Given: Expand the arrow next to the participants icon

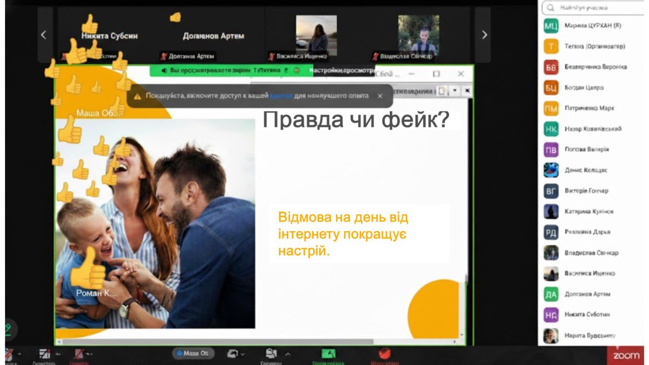Looking at the screenshot, I should [x=288, y=354].
